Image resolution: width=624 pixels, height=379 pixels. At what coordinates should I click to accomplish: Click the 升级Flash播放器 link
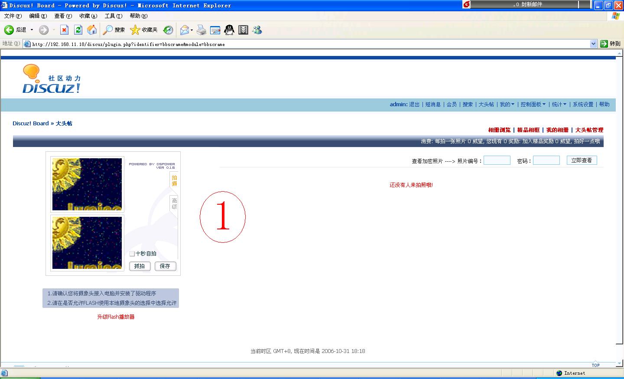coord(116,317)
